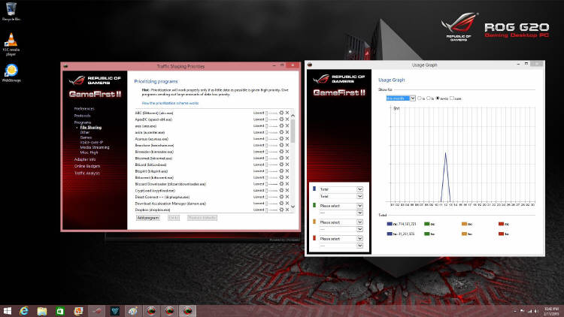Open gear settings for CrypLoad row
The width and height of the screenshot is (564, 317).
point(282,191)
